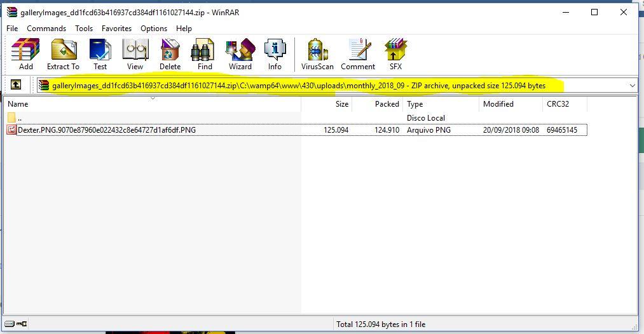Open the Tools menu
This screenshot has width=644, height=334.
click(x=84, y=29)
